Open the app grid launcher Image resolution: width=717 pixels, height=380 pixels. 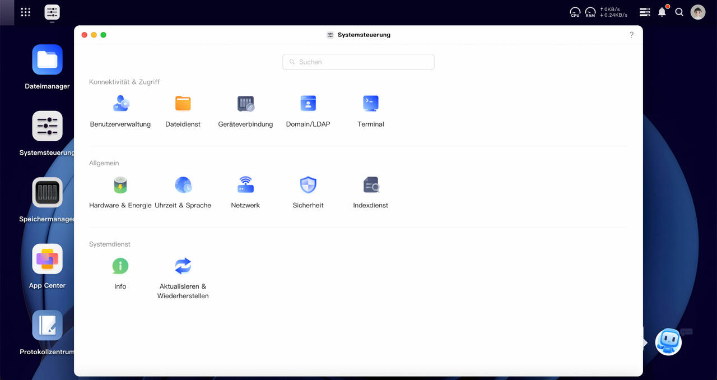[x=26, y=12]
